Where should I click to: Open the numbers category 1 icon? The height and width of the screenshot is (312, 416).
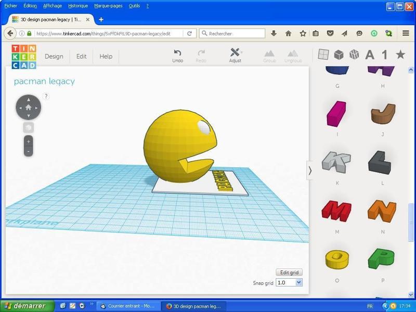point(384,55)
